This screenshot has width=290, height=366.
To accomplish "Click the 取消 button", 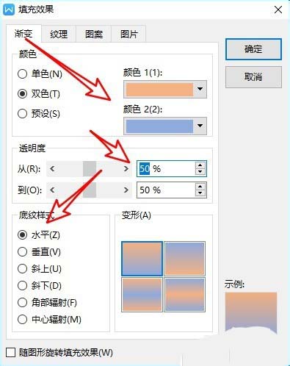I will (x=253, y=77).
